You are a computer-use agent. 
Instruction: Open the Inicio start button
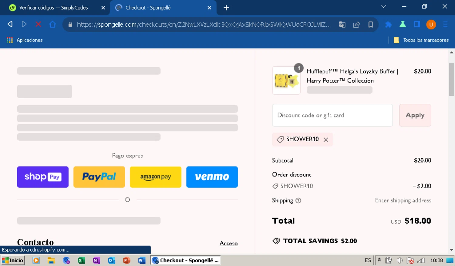pyautogui.click(x=12, y=260)
